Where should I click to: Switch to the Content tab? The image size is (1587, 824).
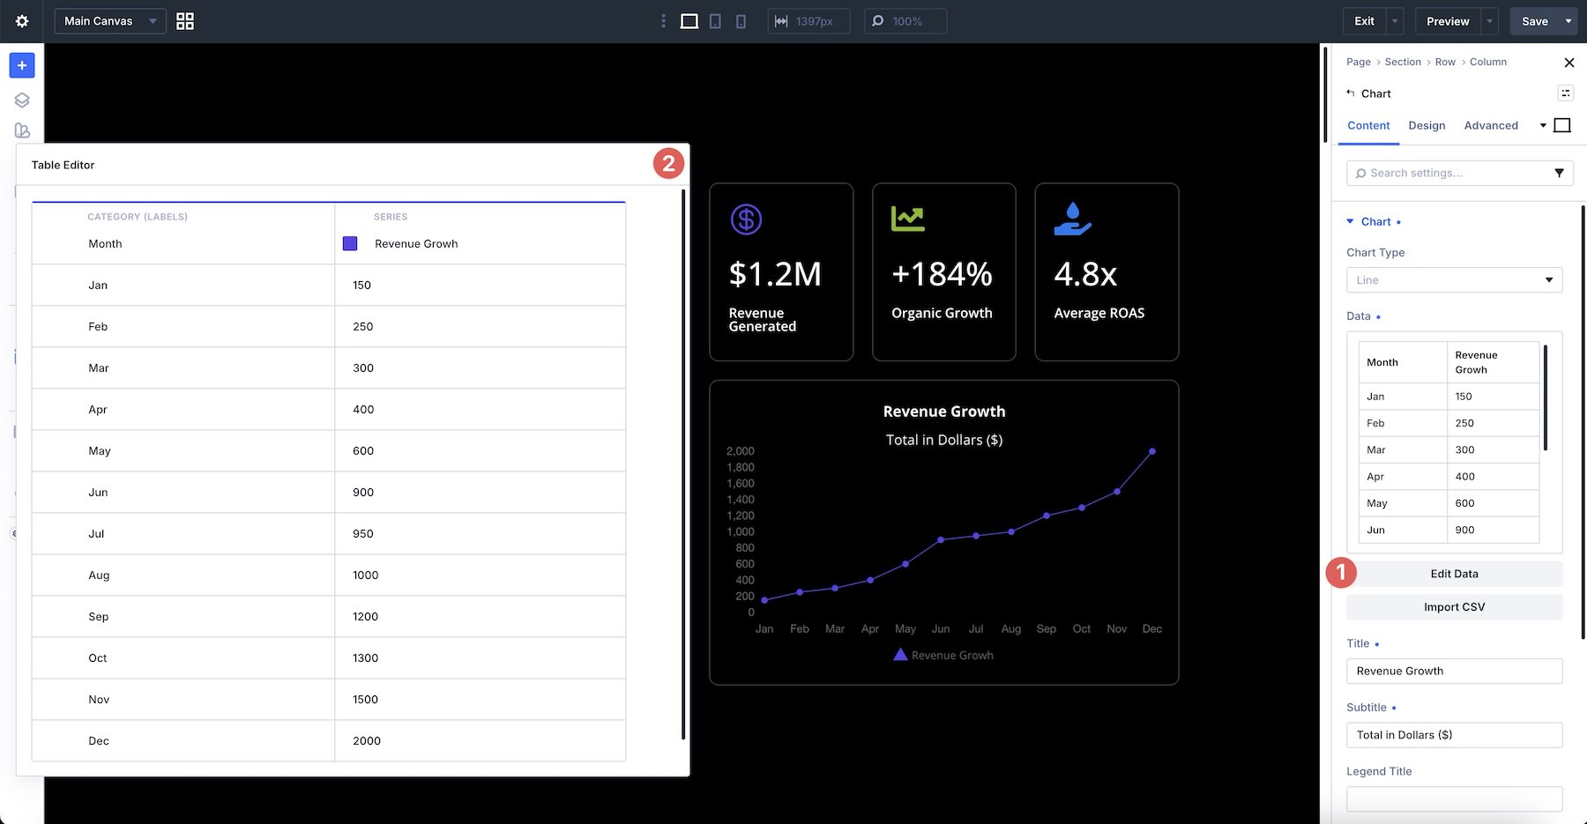[x=1368, y=126]
